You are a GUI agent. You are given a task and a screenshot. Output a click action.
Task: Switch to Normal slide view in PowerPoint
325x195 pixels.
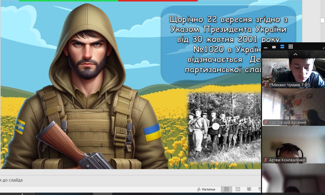pyautogui.click(x=226, y=189)
